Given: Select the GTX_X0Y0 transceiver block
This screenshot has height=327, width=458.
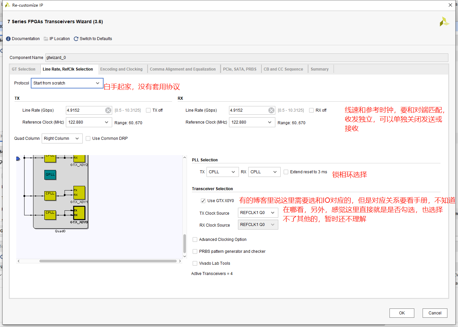Looking at the screenshot, I should pos(79,213).
